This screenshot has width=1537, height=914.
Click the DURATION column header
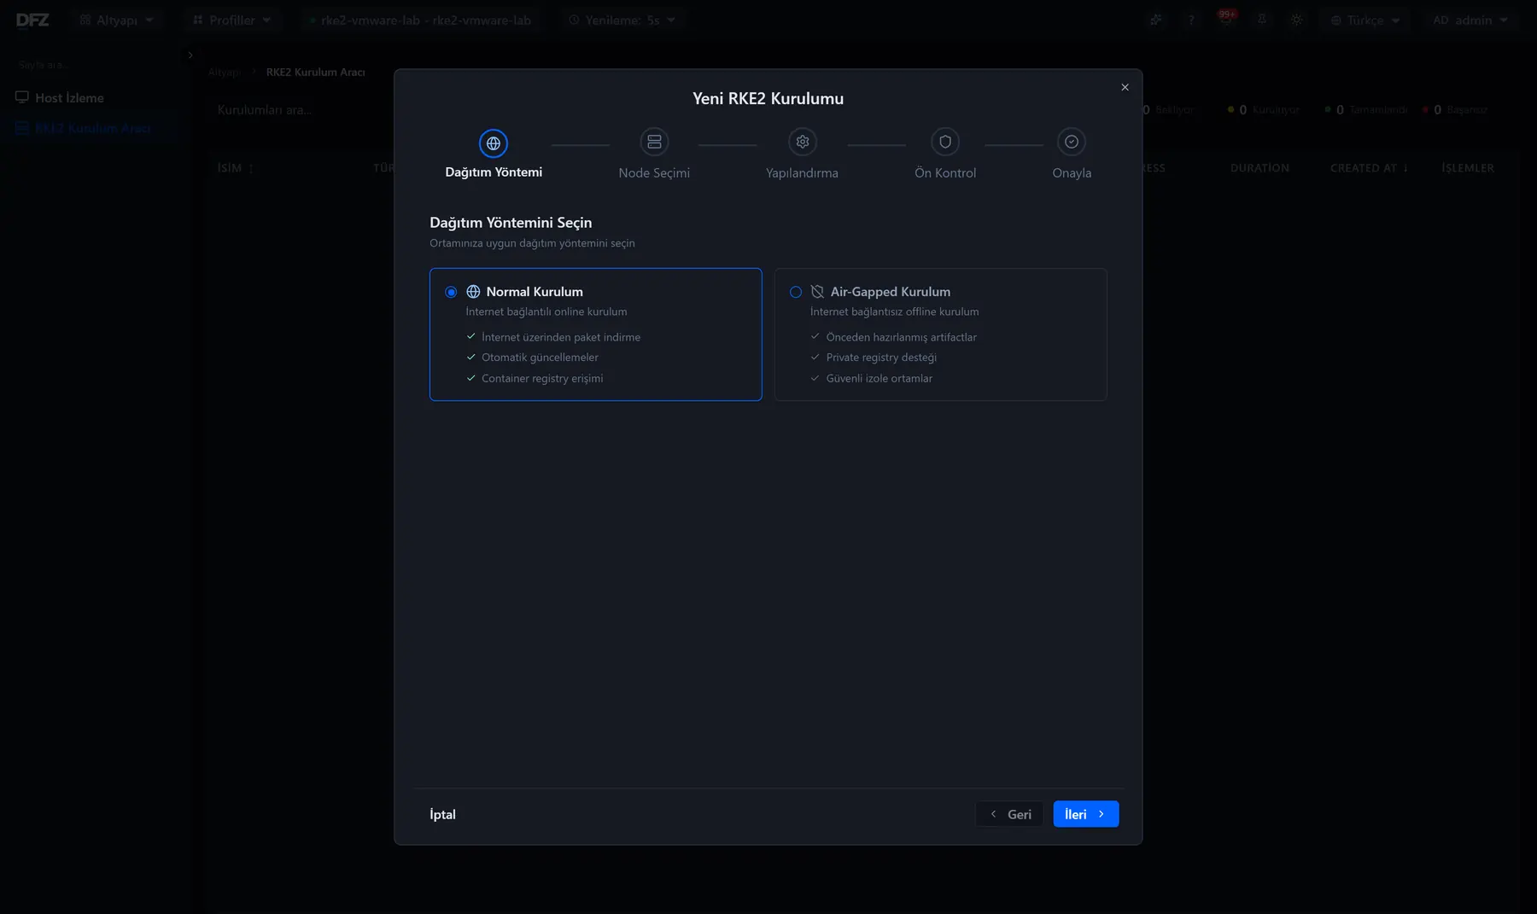[1259, 168]
